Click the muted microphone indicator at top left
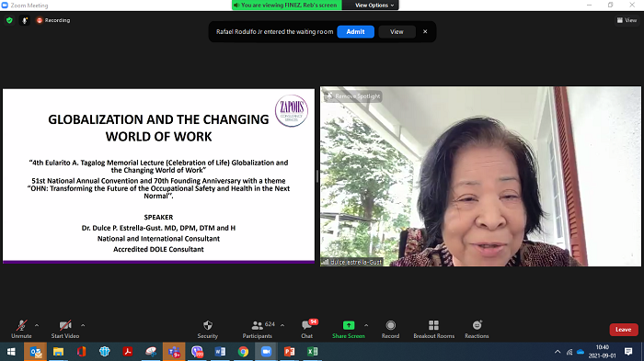Image resolution: width=644 pixels, height=361 pixels. (25, 20)
